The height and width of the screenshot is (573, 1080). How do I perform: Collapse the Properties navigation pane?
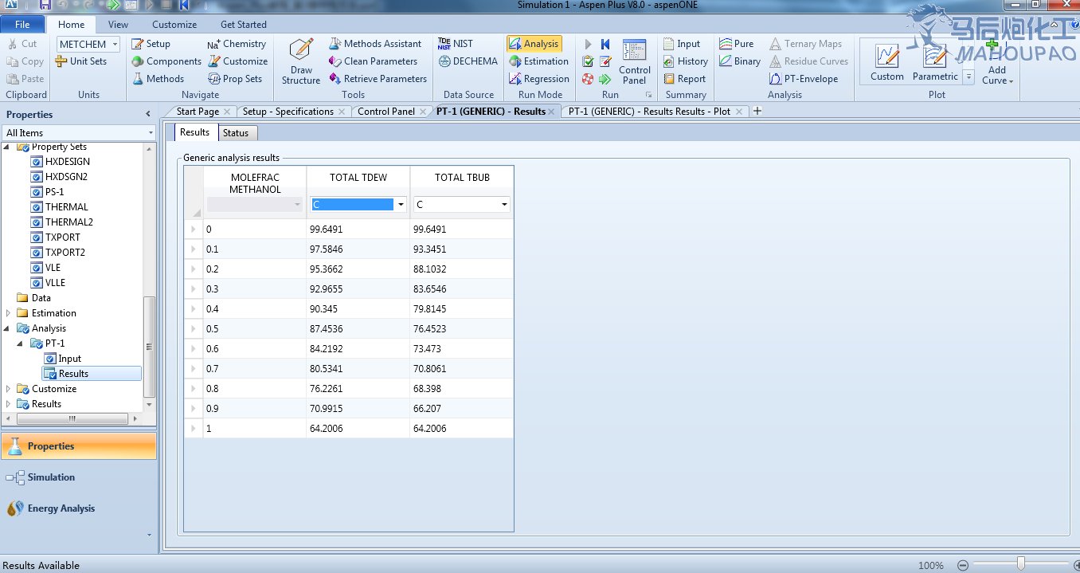147,114
